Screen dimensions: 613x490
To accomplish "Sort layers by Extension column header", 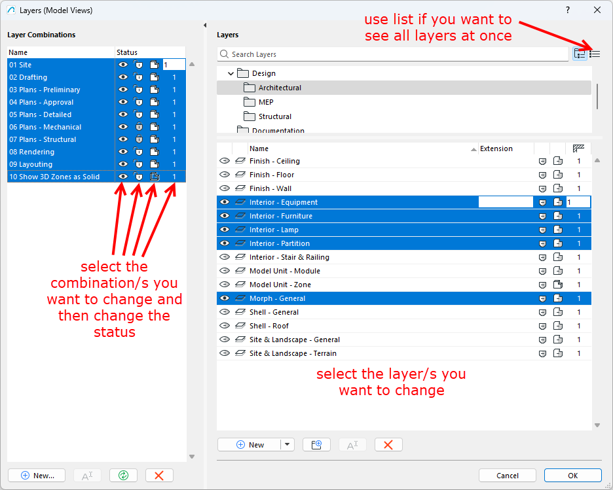I will [x=506, y=149].
